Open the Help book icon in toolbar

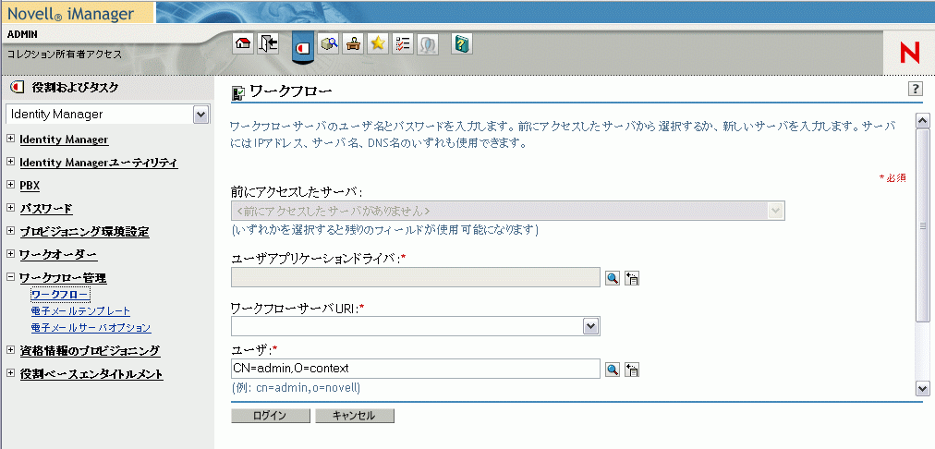click(462, 43)
